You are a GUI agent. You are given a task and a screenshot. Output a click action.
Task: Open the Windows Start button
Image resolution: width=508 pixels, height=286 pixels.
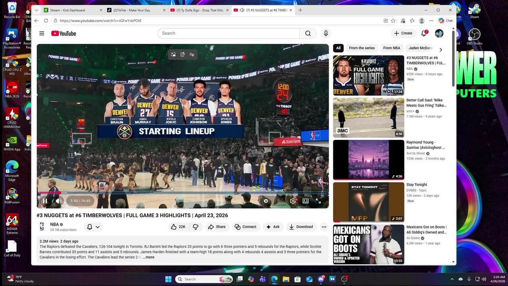tap(168, 279)
